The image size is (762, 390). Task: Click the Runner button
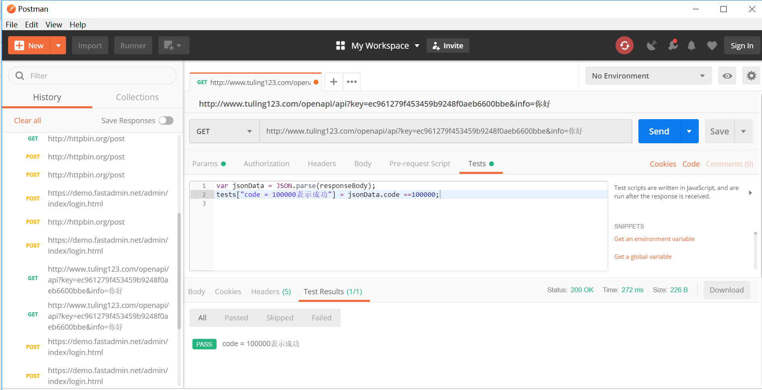(x=133, y=45)
